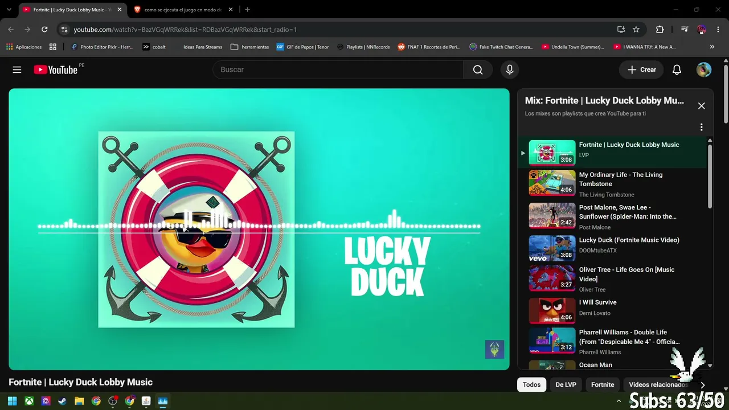
Task: Close the 'como se ejecuta el juego' tab
Action: [x=230, y=10]
